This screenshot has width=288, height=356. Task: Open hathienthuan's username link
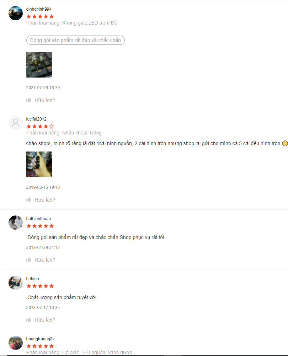tap(38, 219)
